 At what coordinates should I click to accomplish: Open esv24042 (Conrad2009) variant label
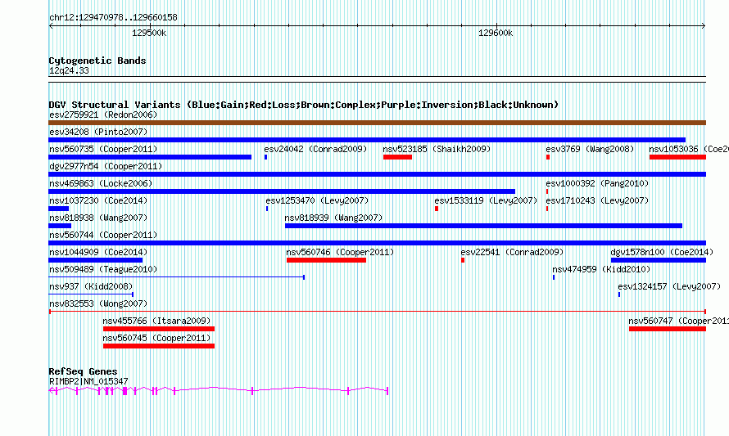coord(315,149)
